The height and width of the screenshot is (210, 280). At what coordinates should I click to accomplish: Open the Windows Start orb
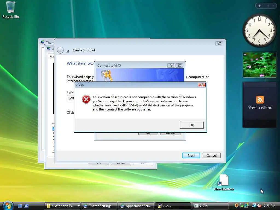8,206
